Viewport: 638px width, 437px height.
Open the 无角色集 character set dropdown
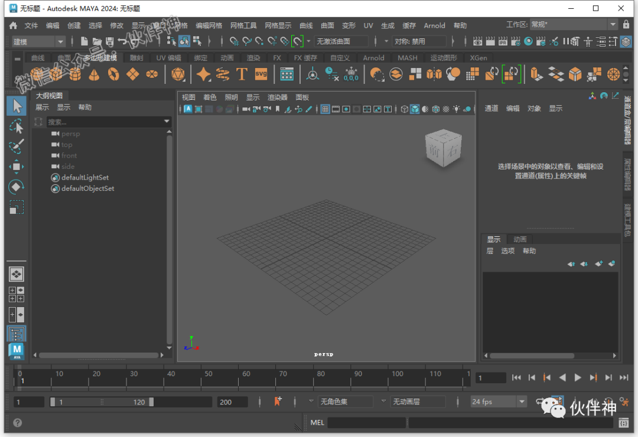(x=346, y=402)
